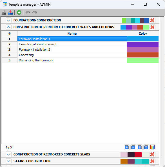Click the purple color cell for Execution of Reinforcement
The image size is (165, 167).
click(x=143, y=44)
